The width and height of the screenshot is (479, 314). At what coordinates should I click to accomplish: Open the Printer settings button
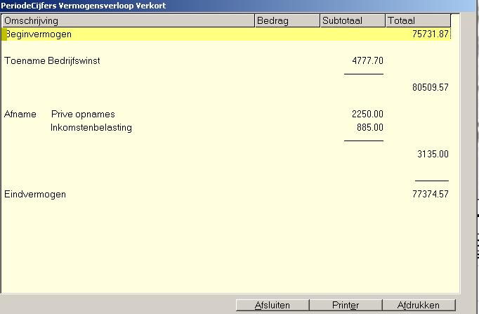tap(346, 305)
